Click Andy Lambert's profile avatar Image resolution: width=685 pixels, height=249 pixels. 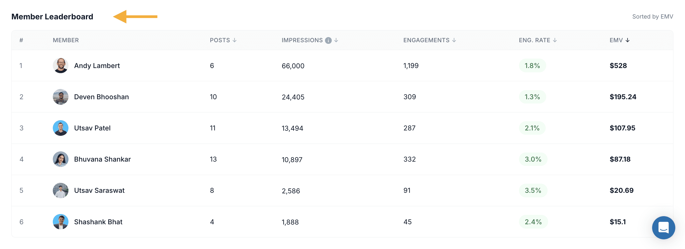(61, 66)
